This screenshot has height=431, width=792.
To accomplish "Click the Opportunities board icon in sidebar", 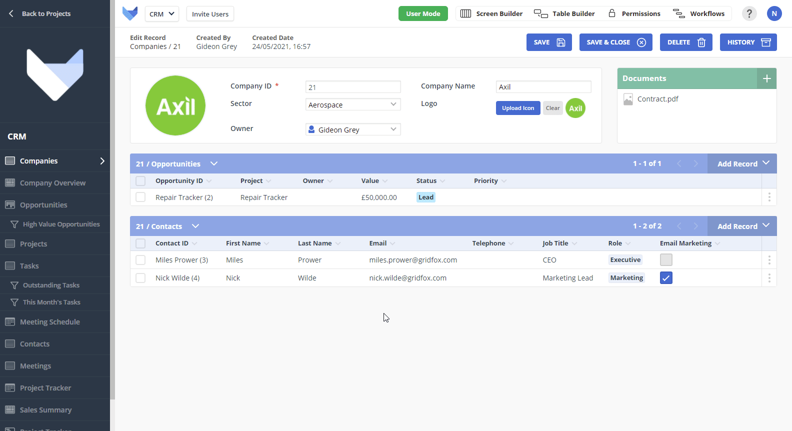I will click(x=10, y=205).
